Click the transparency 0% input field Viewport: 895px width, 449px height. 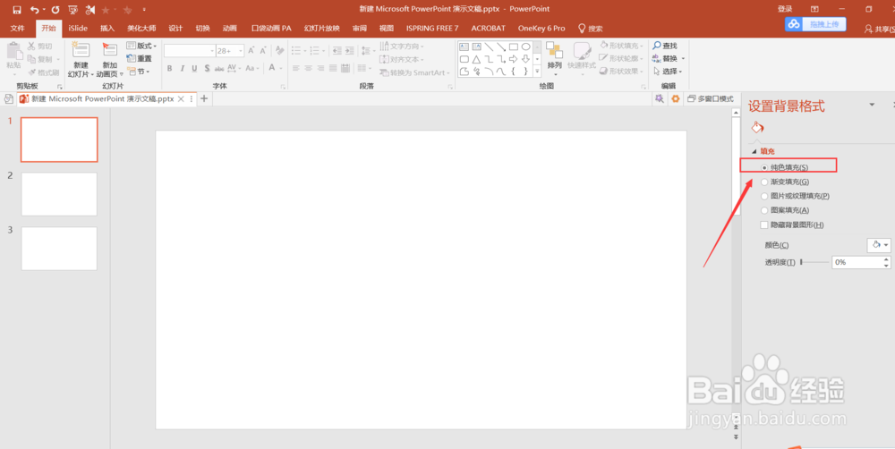(857, 262)
